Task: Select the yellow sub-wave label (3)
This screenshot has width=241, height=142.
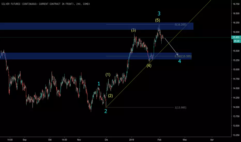Action: 133,30
